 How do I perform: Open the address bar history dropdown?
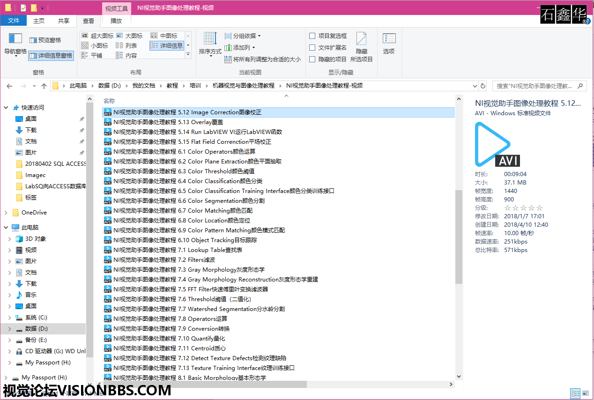[475, 86]
